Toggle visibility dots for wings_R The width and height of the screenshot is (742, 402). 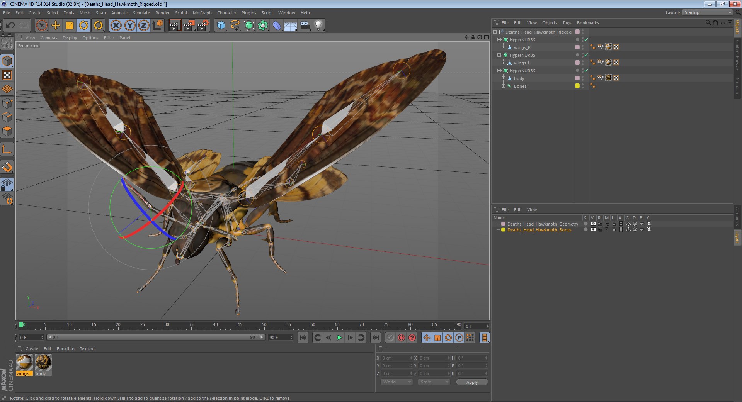(x=583, y=47)
